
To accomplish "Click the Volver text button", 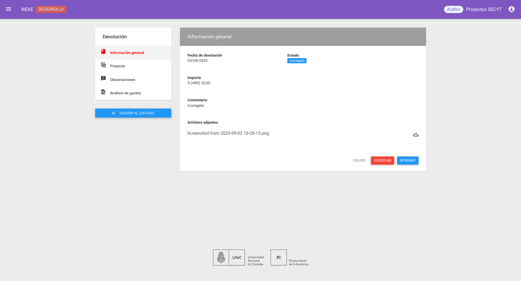I will coord(359,161).
